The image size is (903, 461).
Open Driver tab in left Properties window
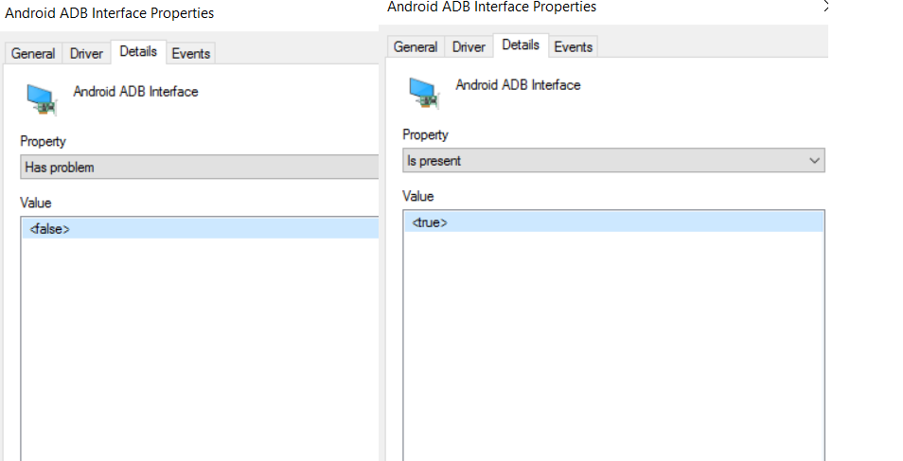tap(86, 54)
